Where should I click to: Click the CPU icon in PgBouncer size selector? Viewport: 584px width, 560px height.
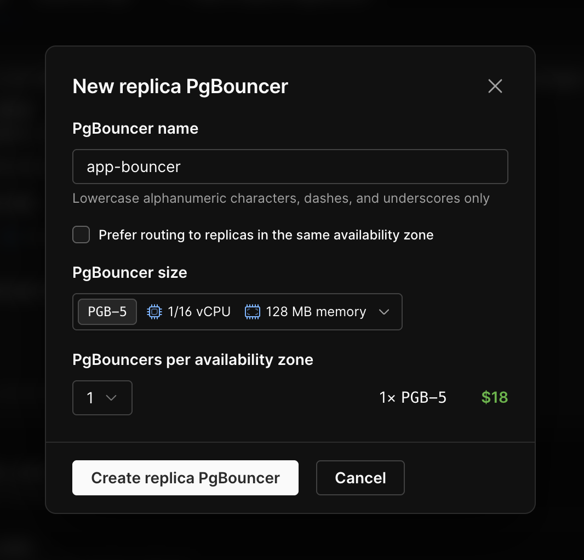(154, 311)
